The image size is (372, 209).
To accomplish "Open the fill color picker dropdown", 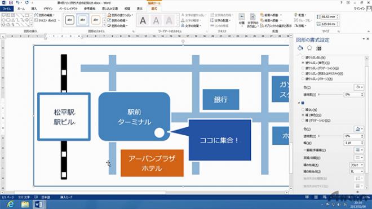I will click(x=358, y=87).
